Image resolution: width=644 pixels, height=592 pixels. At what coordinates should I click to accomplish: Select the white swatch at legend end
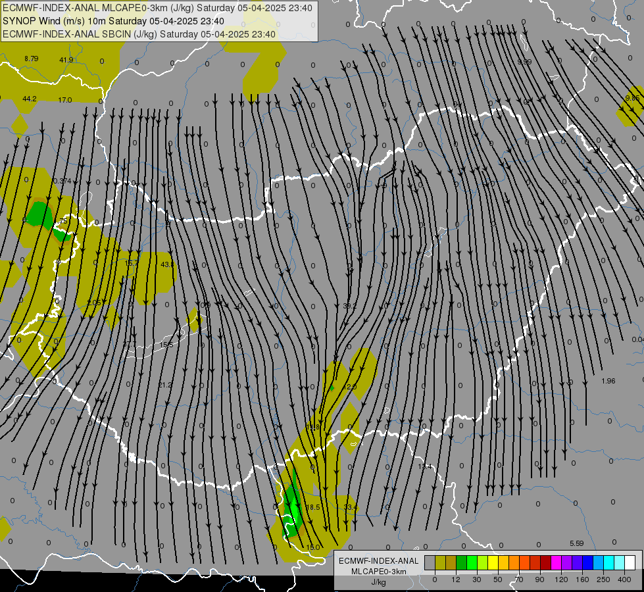coord(630,563)
